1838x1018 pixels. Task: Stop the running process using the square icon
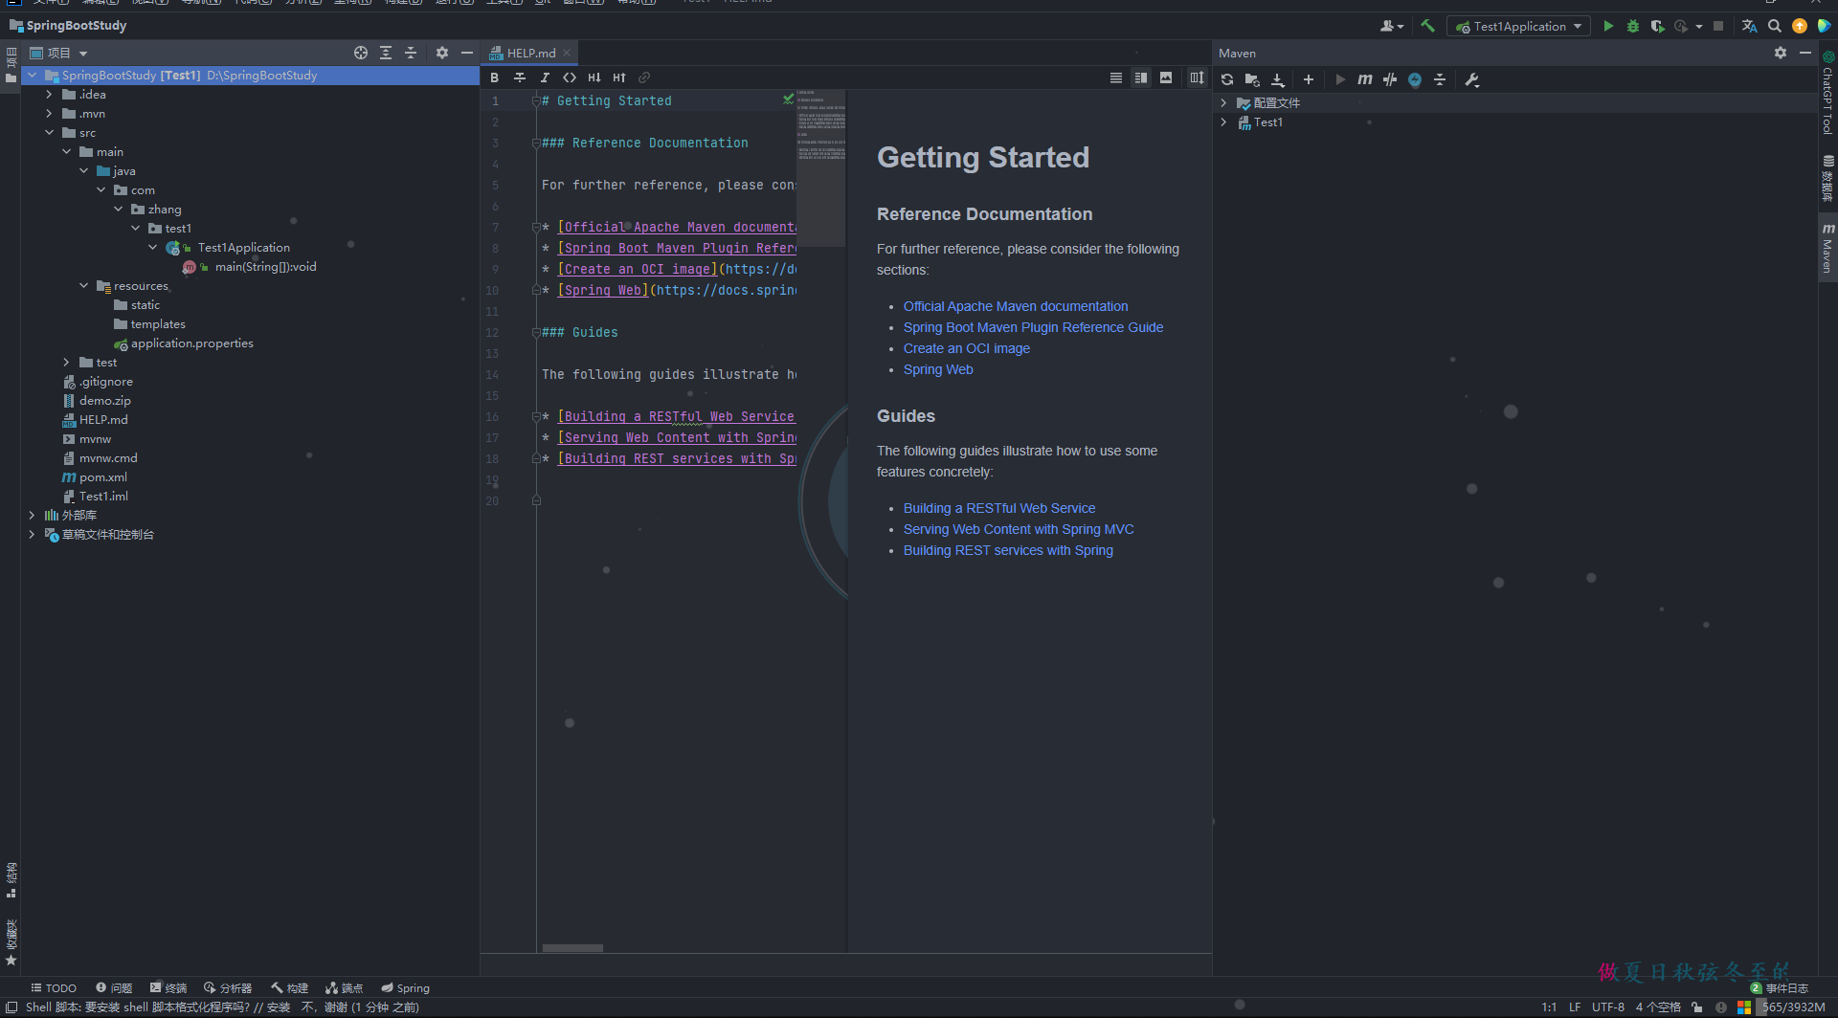pyautogui.click(x=1718, y=26)
